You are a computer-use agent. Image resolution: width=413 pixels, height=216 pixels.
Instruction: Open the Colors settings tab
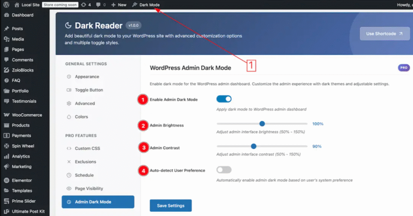click(x=98, y=117)
